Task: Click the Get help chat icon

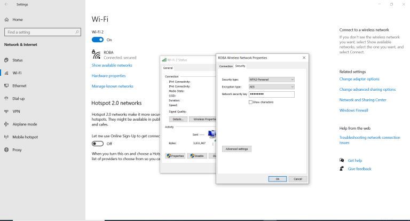Action: [x=342, y=160]
